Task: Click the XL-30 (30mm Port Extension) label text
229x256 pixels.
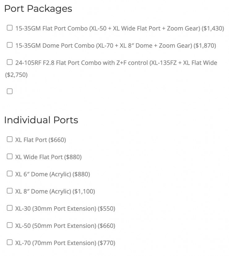Action: click(x=65, y=209)
